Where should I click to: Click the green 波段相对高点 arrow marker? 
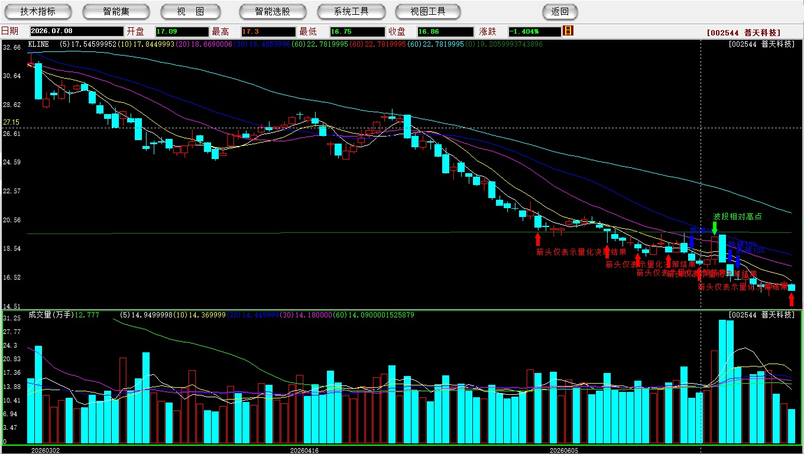715,228
